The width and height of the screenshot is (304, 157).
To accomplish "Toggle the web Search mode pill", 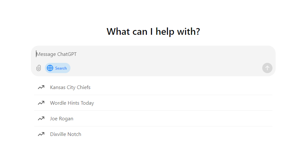I will 58,68.
